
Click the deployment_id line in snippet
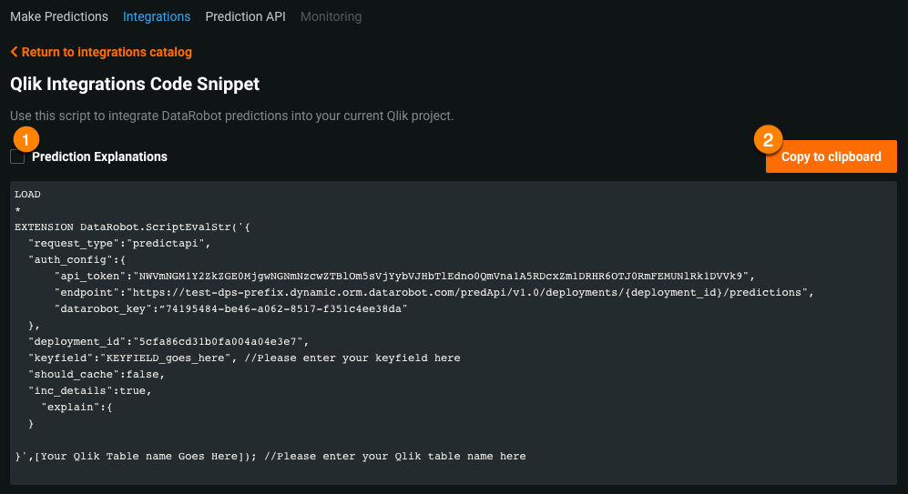tap(168, 341)
